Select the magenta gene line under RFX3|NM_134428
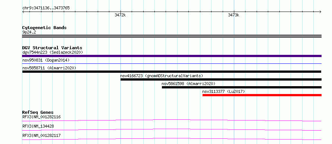The image size is (332, 144). 172,129
